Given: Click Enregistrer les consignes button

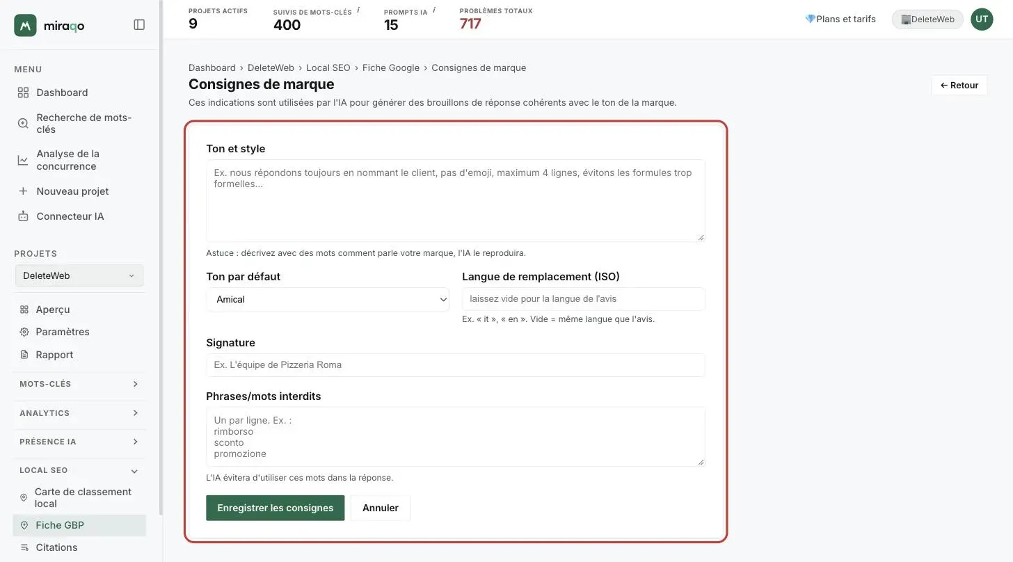Looking at the screenshot, I should coord(275,508).
